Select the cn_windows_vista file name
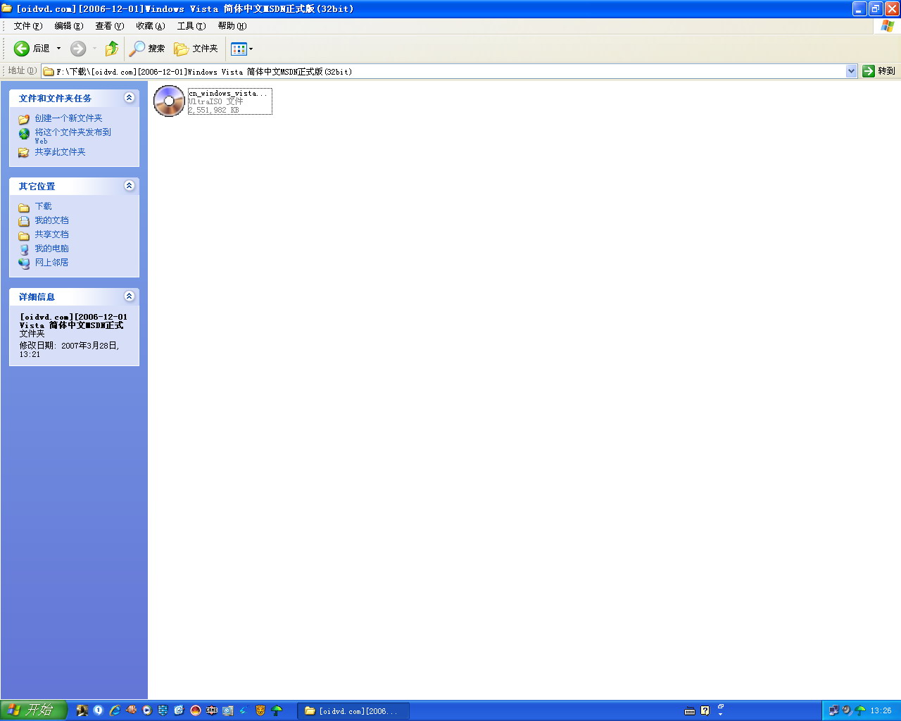This screenshot has width=901, height=721. 228,93
